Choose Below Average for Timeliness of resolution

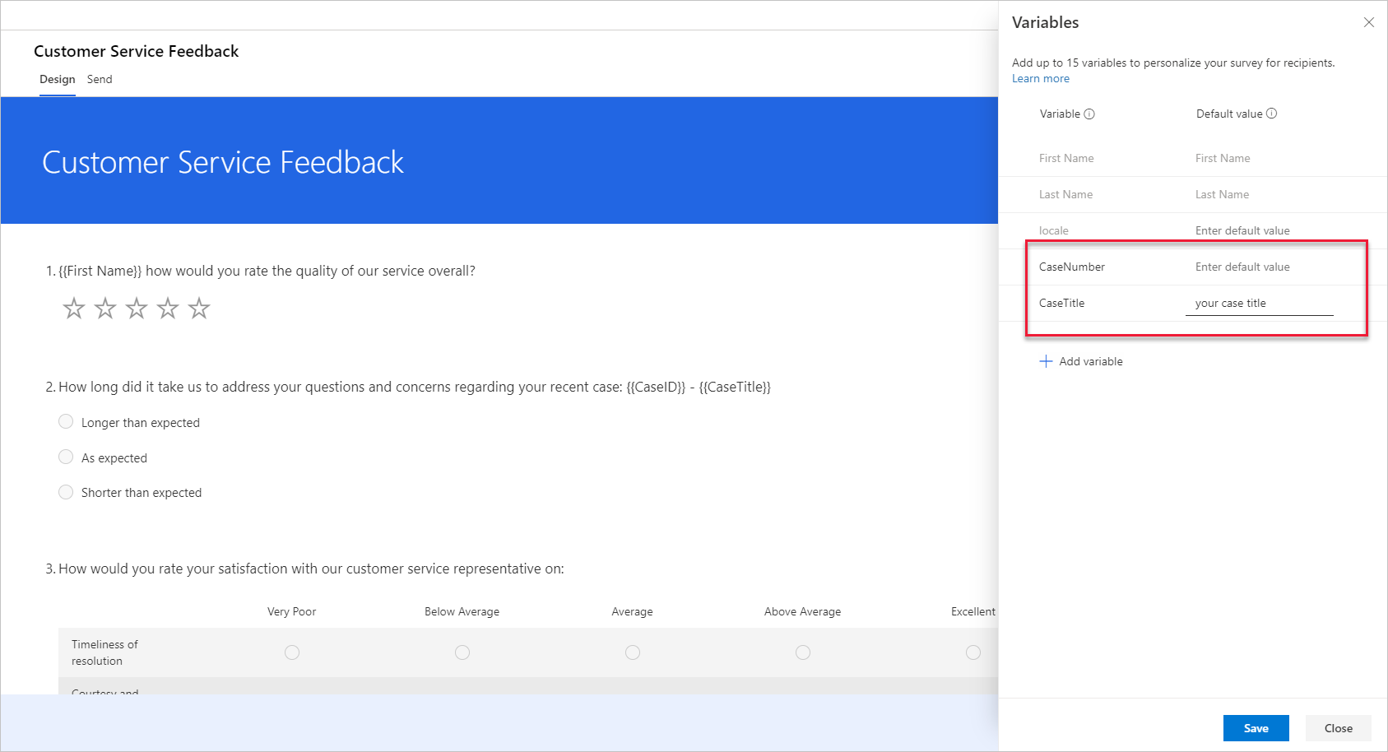click(462, 652)
